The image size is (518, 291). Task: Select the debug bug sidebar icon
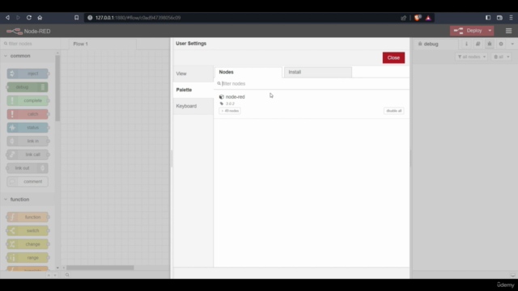coord(489,44)
